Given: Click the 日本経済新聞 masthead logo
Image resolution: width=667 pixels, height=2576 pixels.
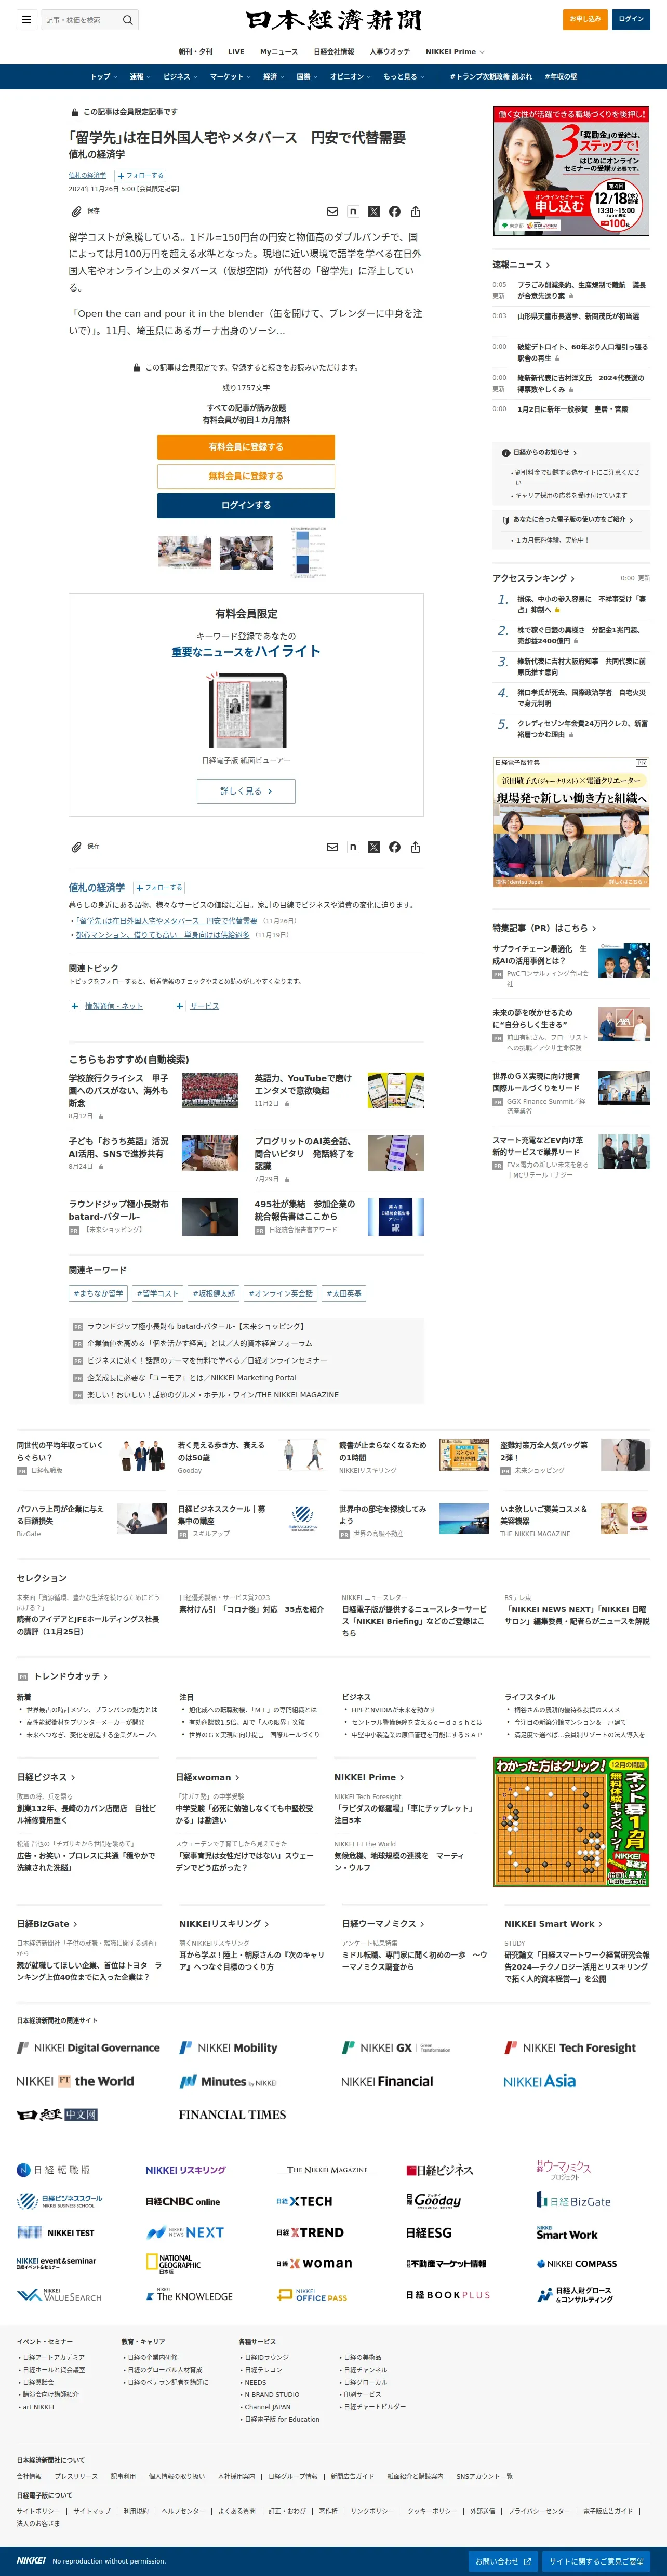Looking at the screenshot, I should coord(333,20).
